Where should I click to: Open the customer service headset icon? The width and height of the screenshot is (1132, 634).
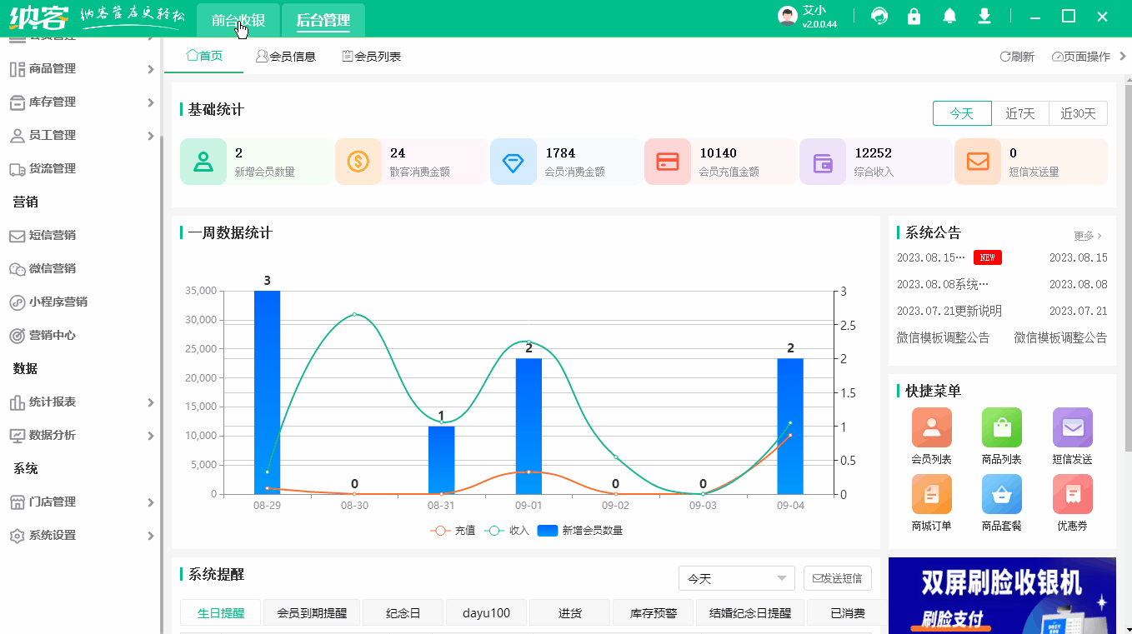pos(879,16)
